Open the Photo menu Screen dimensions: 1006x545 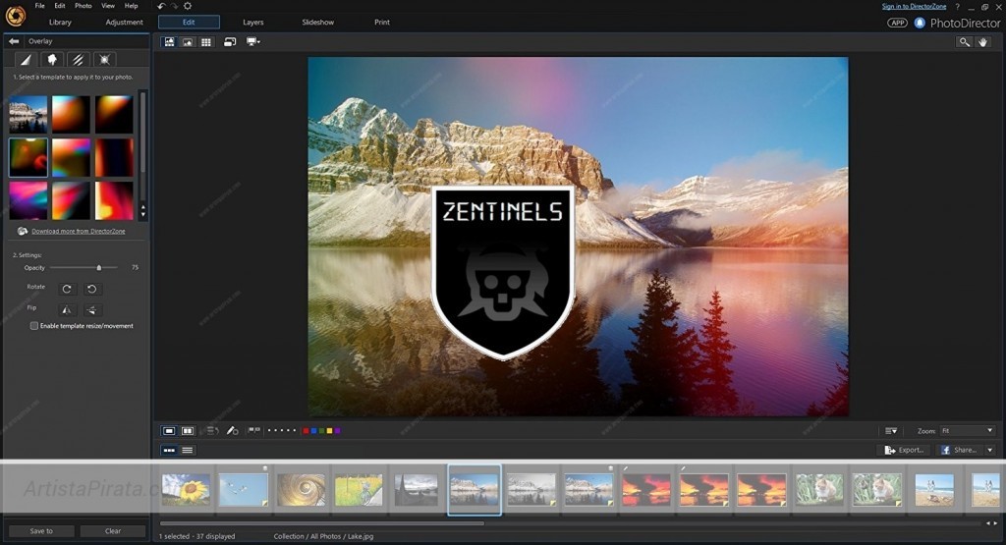tap(84, 6)
